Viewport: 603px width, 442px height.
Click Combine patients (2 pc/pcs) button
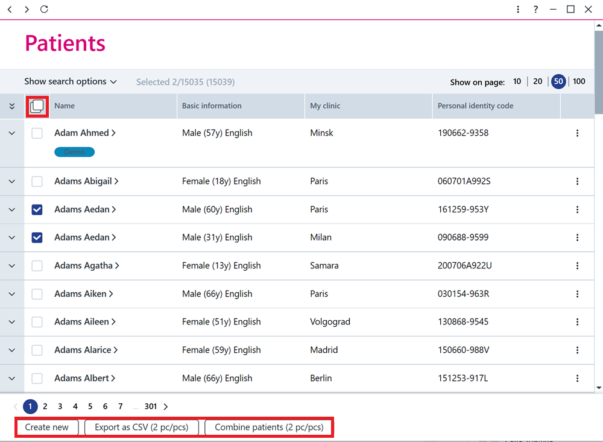click(x=269, y=428)
